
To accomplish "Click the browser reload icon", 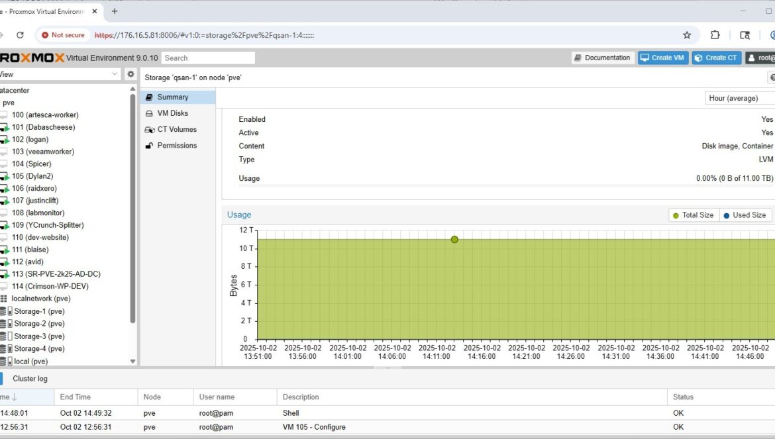I will click(20, 35).
